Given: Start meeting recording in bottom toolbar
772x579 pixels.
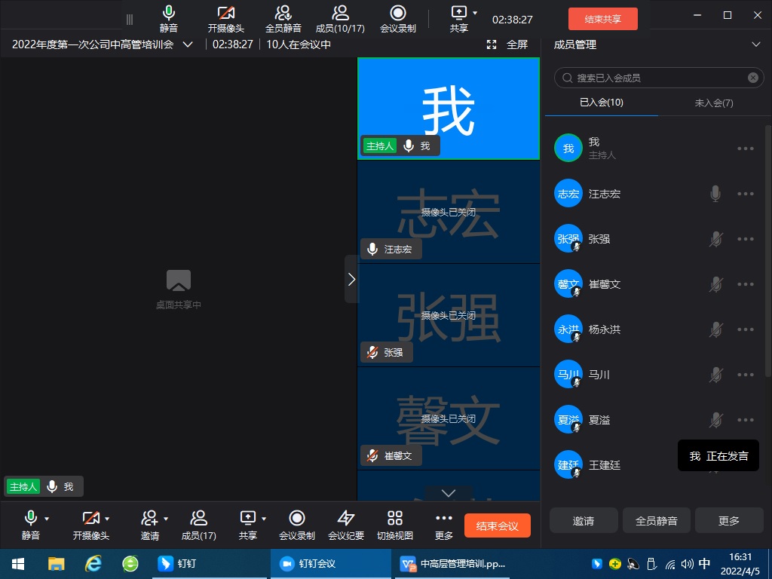Looking at the screenshot, I should 297,525.
